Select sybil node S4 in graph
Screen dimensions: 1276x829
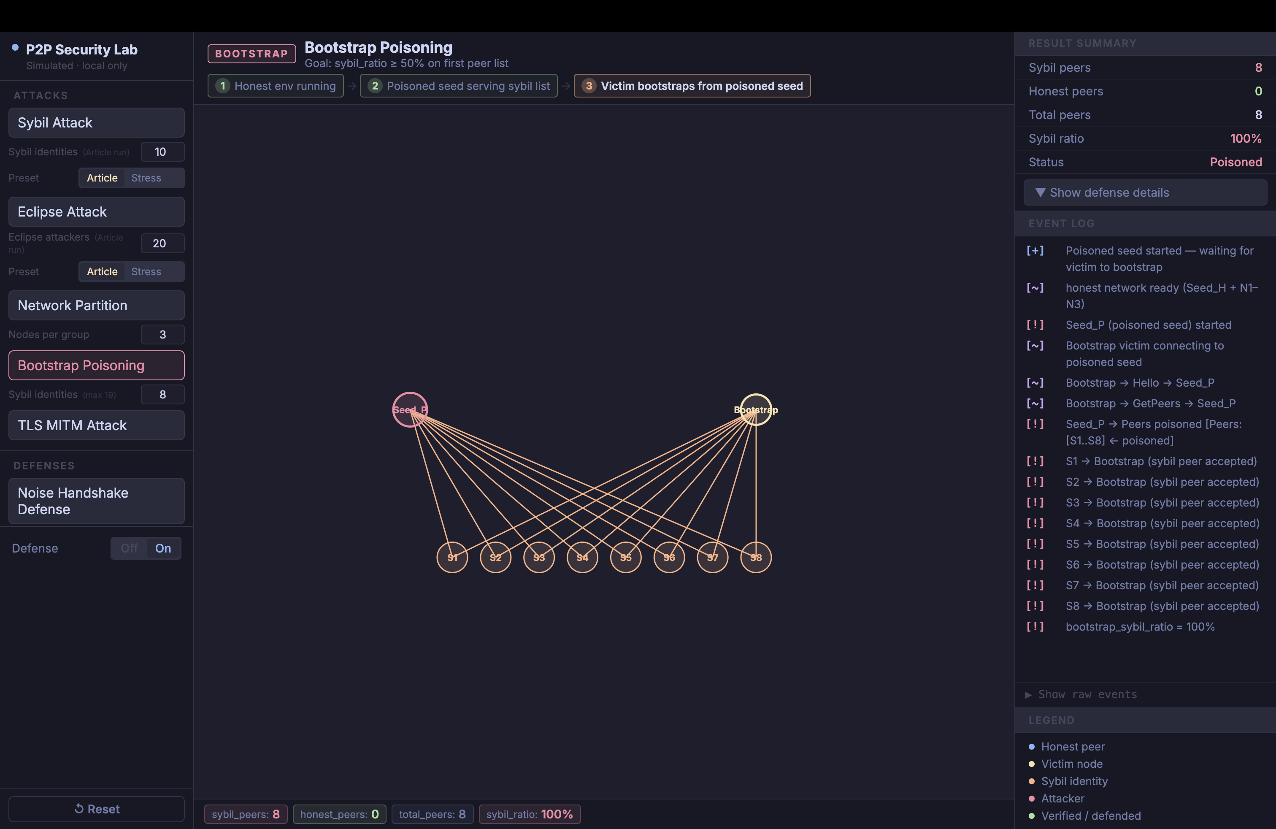click(582, 557)
